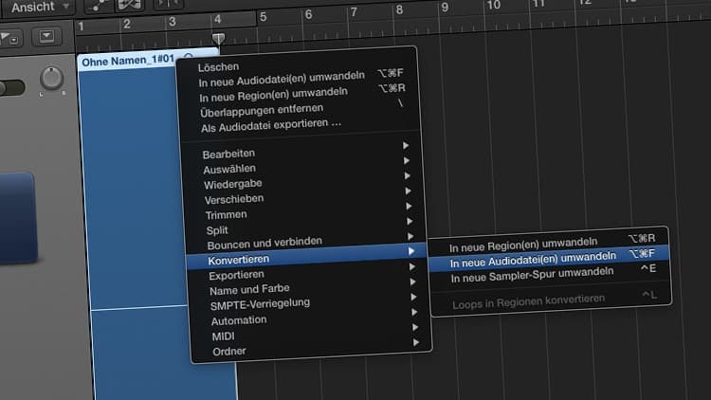The image size is (711, 400).
Task: Toggle the Flex view button
Action: tap(129, 5)
